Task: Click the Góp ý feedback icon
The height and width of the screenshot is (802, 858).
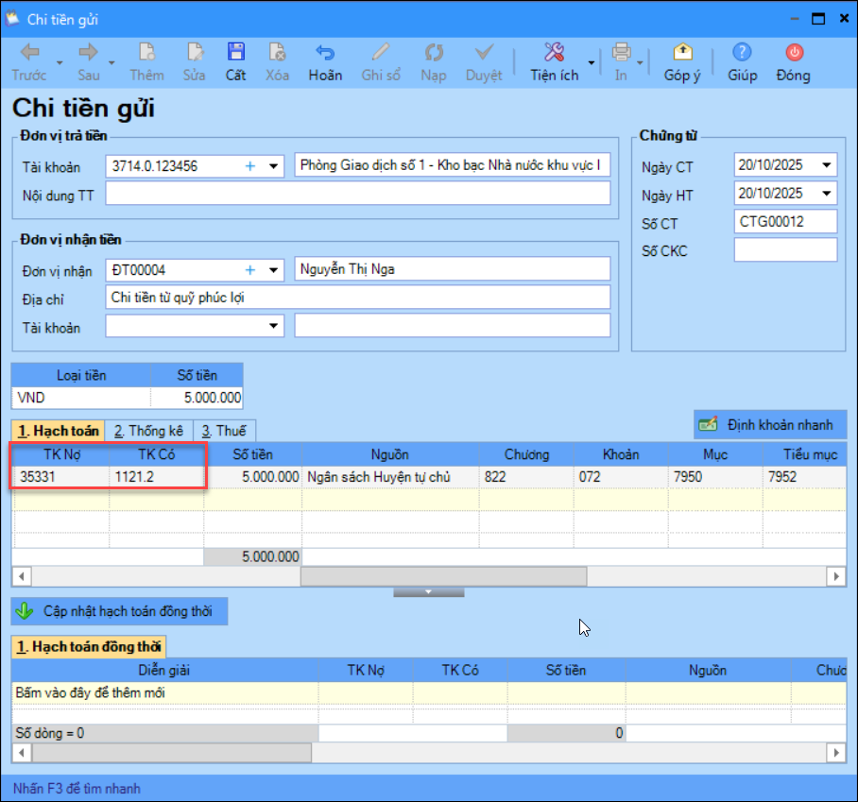Action: [681, 53]
